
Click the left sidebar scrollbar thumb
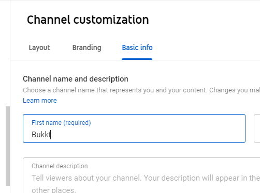pos(8,146)
